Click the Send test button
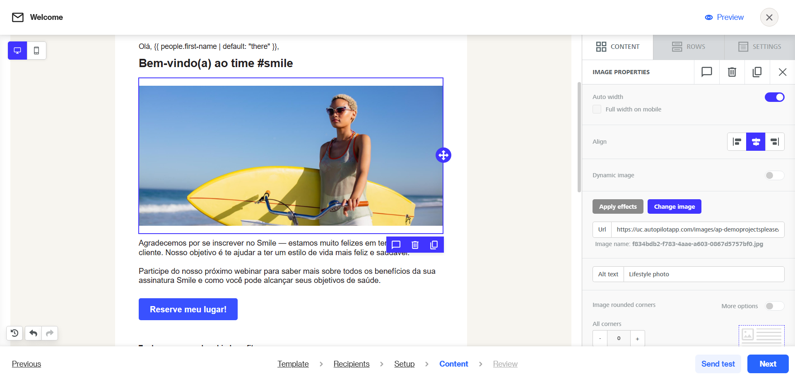Viewport: 795px width, 379px height. (718, 364)
